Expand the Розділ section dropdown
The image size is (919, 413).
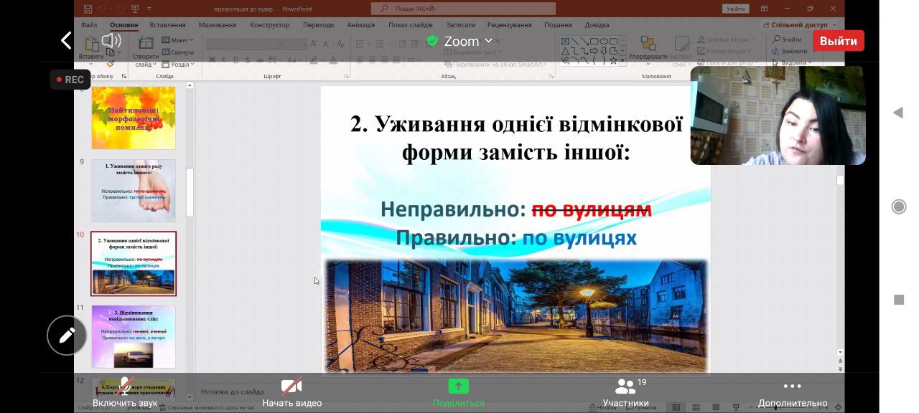point(177,64)
